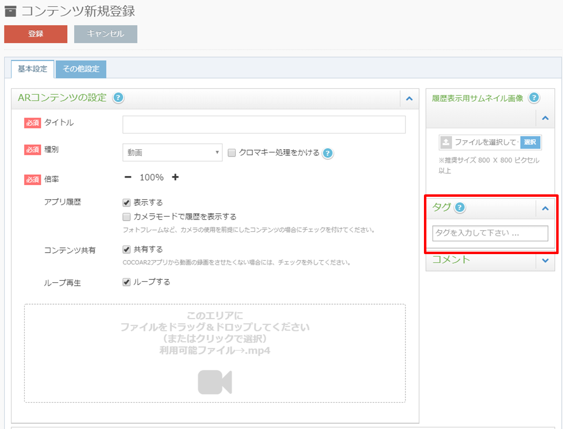
Task: Click the red 登録 button
Action: tap(36, 34)
